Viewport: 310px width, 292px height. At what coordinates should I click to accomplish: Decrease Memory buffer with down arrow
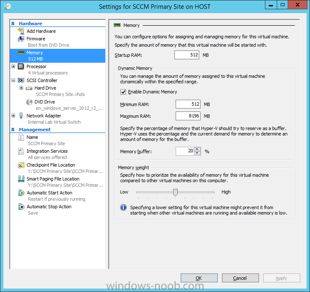(x=197, y=153)
